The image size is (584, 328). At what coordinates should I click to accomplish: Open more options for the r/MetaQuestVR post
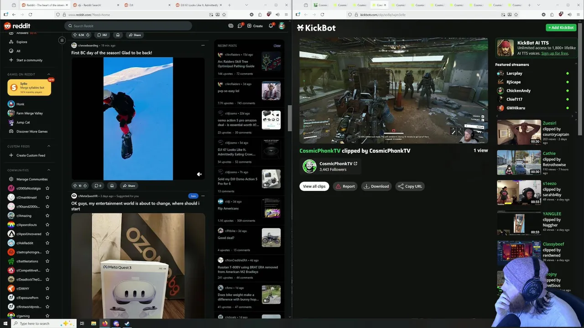pyautogui.click(x=203, y=196)
